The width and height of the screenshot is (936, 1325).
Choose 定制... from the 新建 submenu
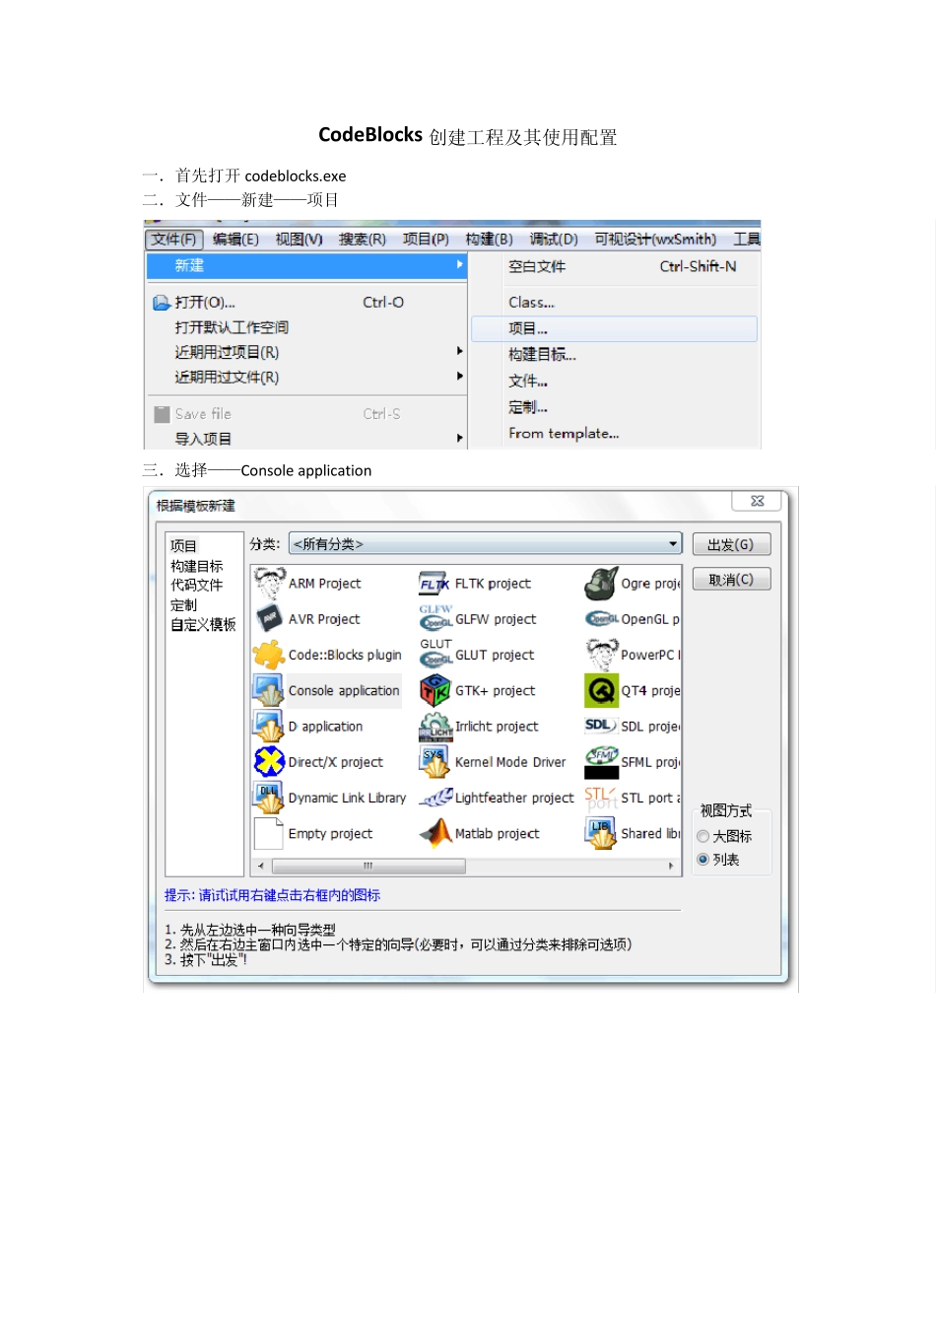pyautogui.click(x=615, y=407)
